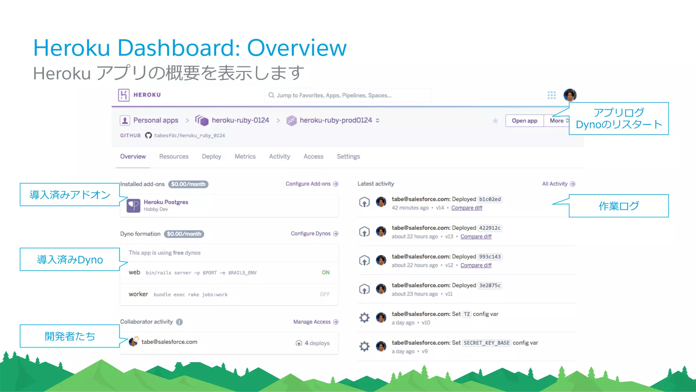Click the Collaborator activity info icon
This screenshot has width=696, height=392.
[179, 322]
